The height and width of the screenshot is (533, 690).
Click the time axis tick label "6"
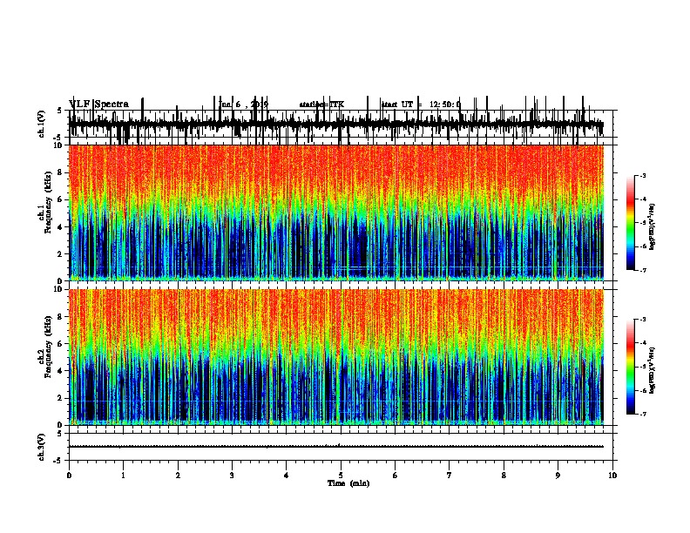point(395,476)
